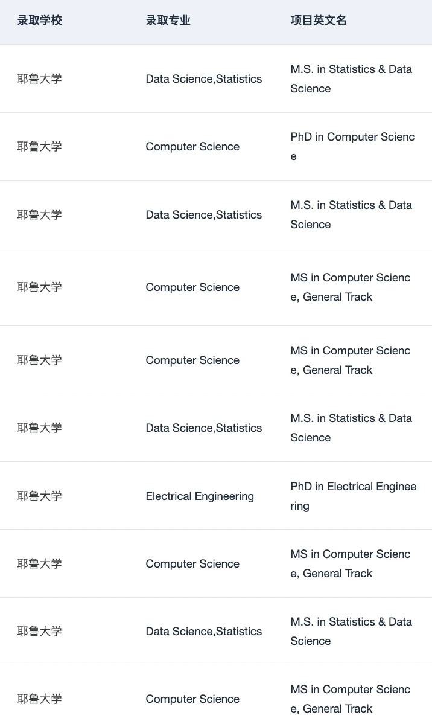
Task: Click Computer Science major in the PhD row
Action: coord(192,147)
